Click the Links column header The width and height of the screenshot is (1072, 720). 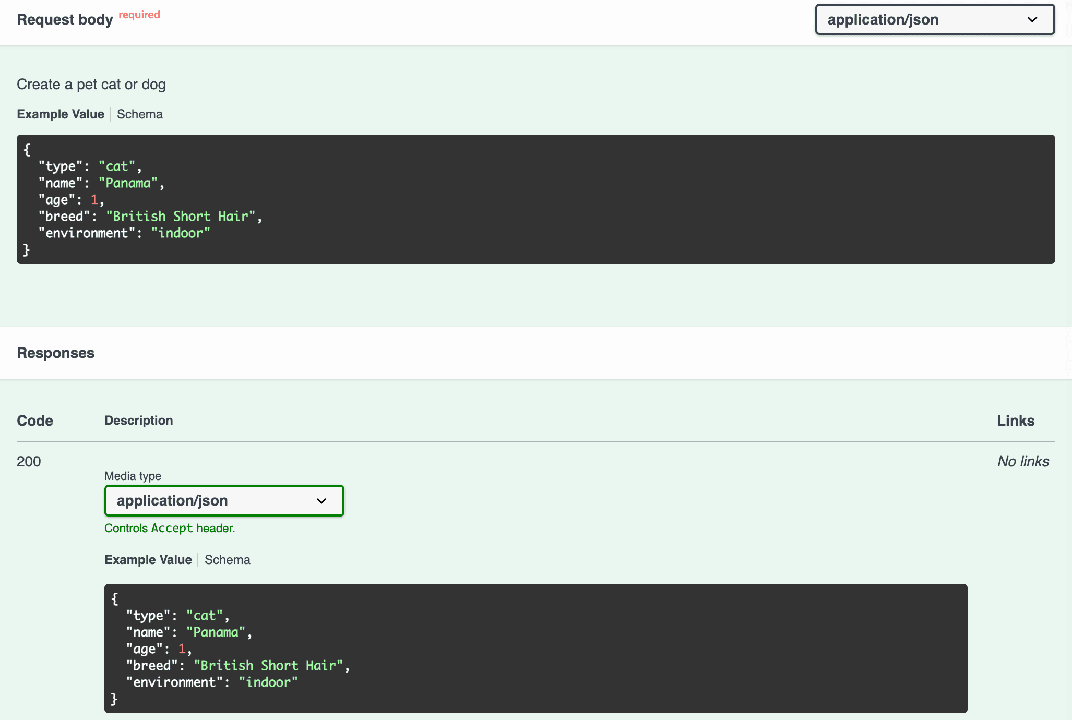(x=1016, y=421)
